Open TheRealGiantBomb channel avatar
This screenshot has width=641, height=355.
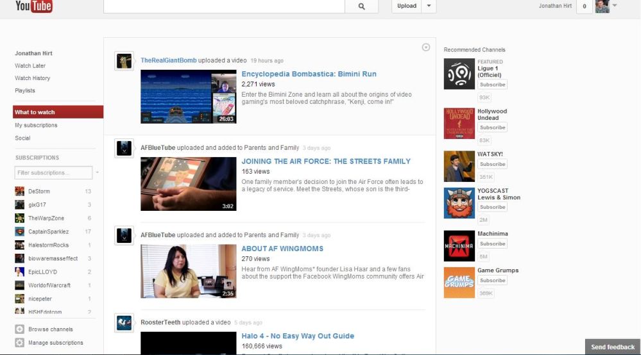[124, 61]
